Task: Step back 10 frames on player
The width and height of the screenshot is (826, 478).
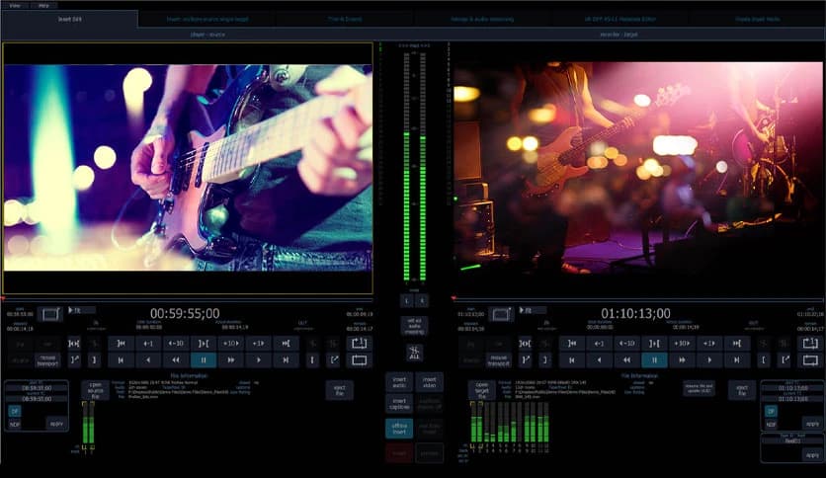Action: [176, 344]
